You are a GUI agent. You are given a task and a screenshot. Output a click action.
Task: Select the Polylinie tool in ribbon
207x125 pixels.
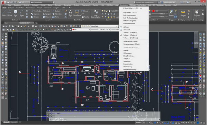9,13
